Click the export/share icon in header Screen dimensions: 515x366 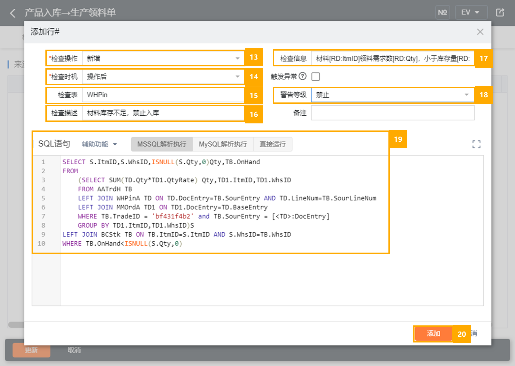(500, 13)
